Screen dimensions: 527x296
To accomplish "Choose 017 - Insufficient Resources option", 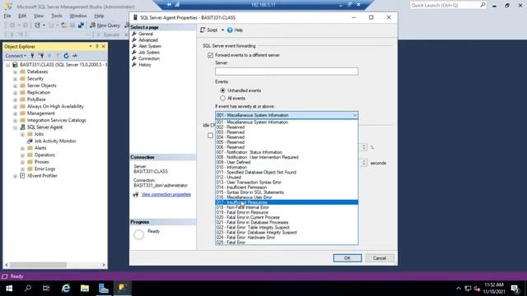I will [287, 202].
